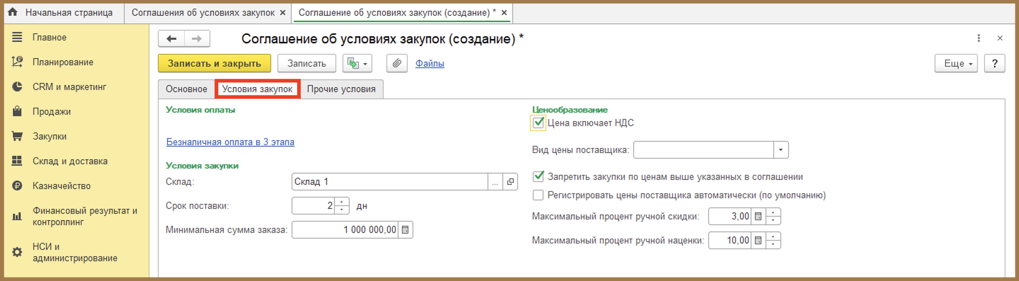Go back with the left arrow button
This screenshot has height=281, width=1019.
click(x=171, y=39)
